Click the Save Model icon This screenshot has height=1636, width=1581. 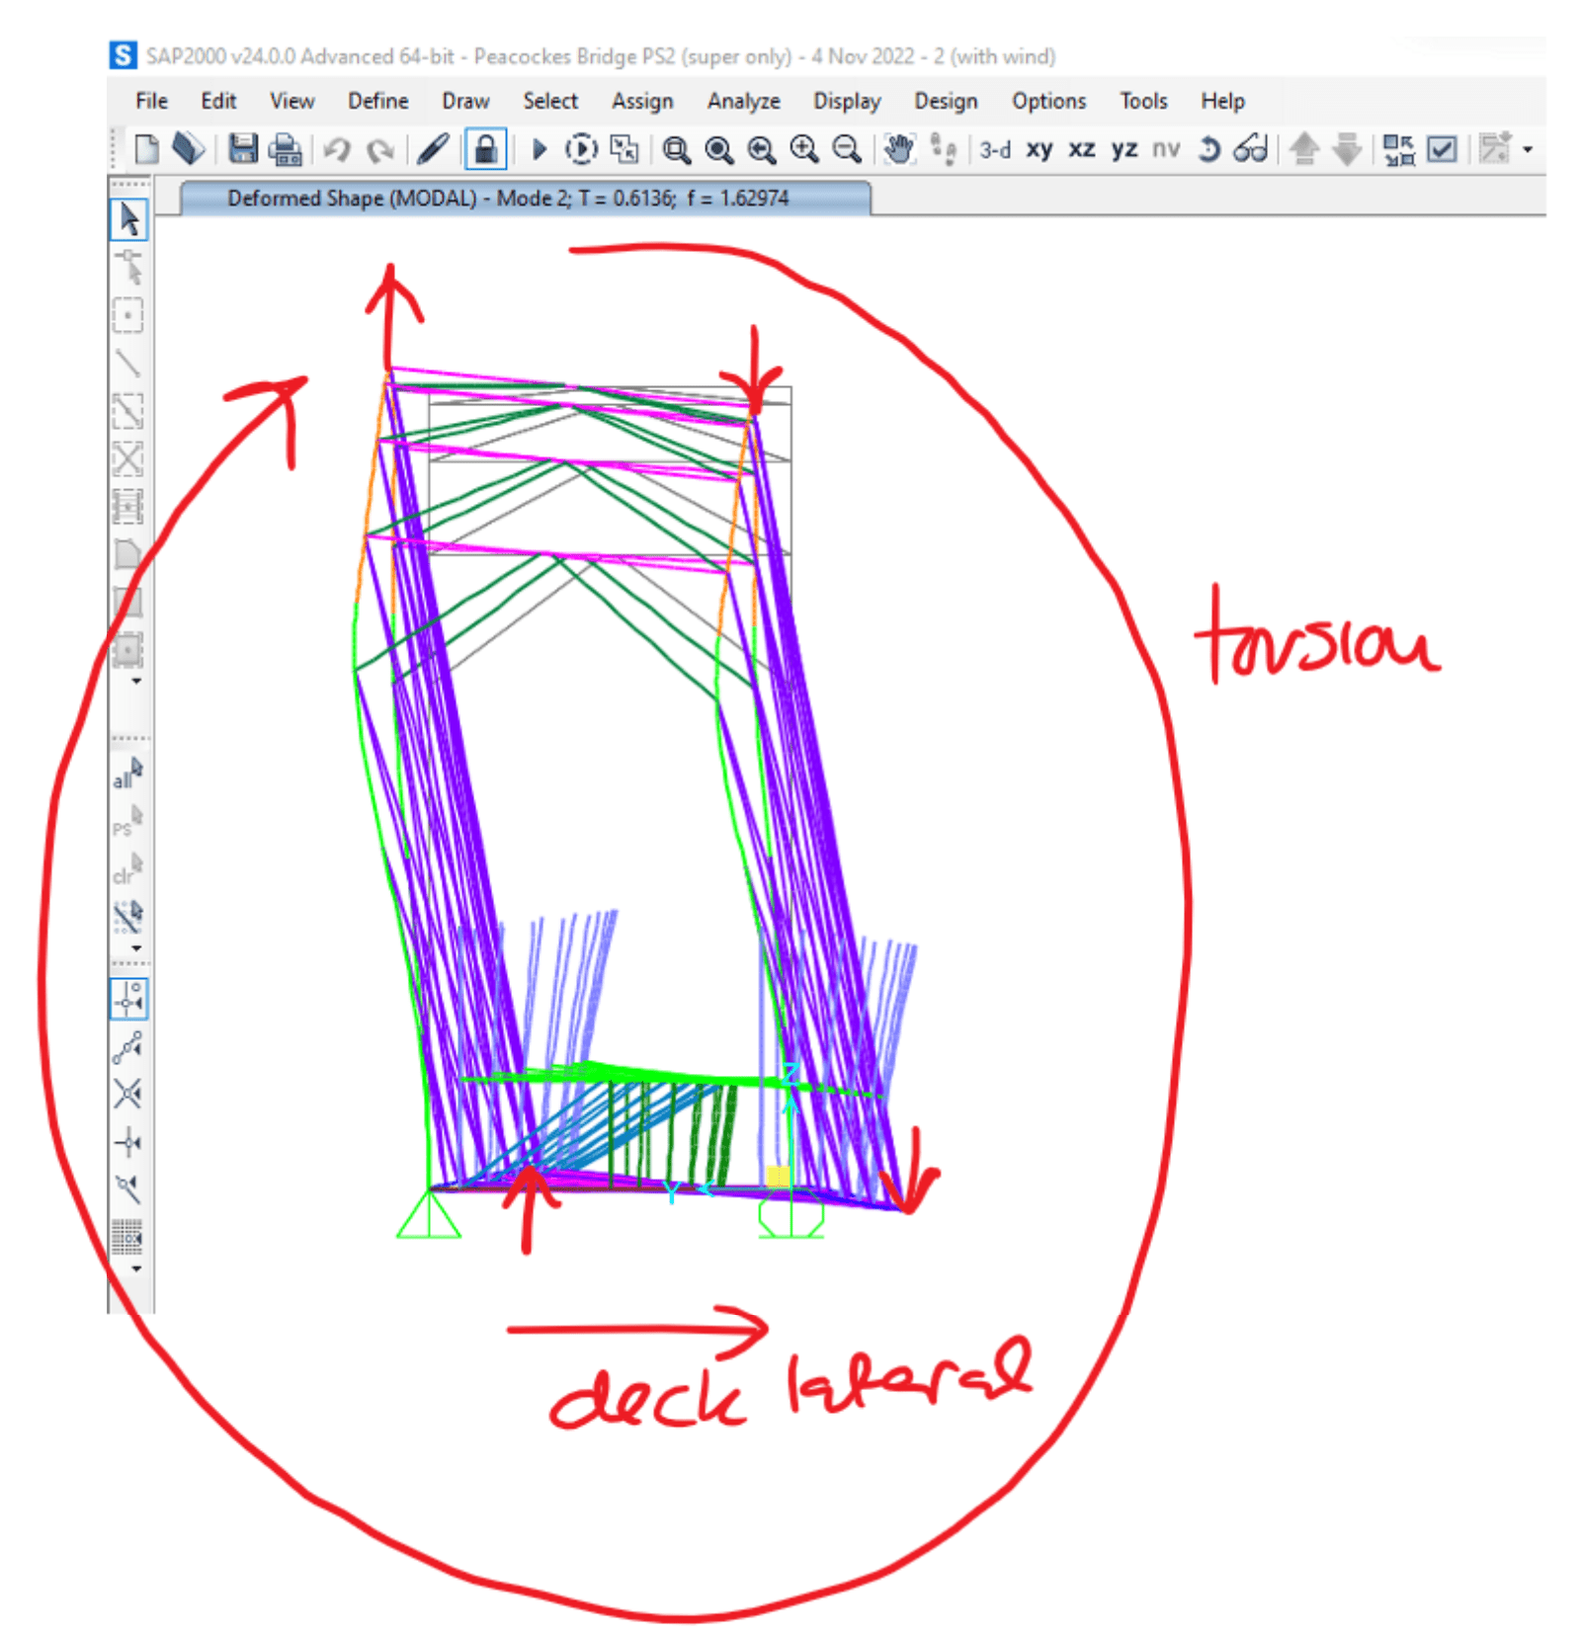click(242, 149)
